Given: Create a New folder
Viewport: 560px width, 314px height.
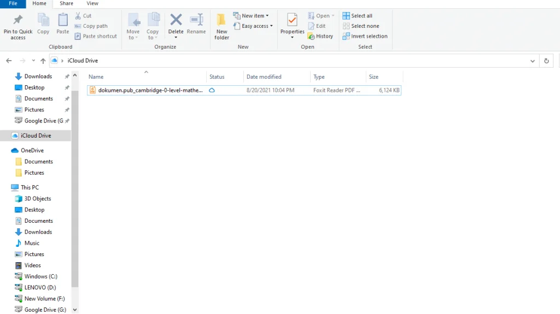Looking at the screenshot, I should 221,26.
